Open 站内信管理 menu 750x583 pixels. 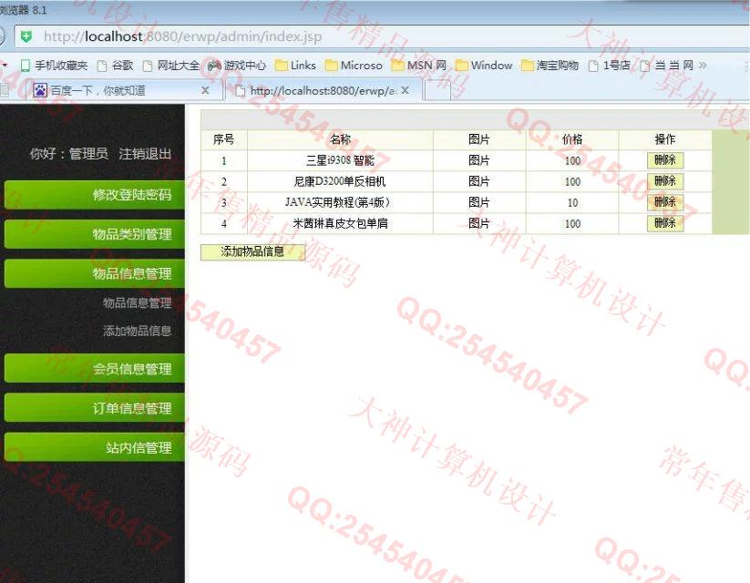[x=94, y=447]
